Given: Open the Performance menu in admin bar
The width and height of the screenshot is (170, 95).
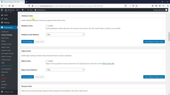Looking at the screenshot, I should tap(40, 10).
